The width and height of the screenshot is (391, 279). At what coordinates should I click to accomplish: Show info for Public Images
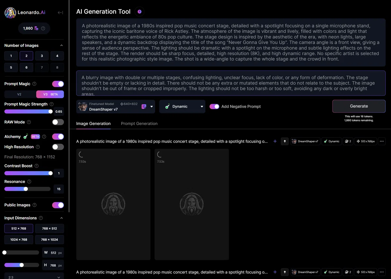tap(35, 205)
